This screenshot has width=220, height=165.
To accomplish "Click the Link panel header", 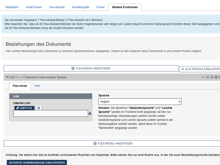I will [x=51, y=96].
